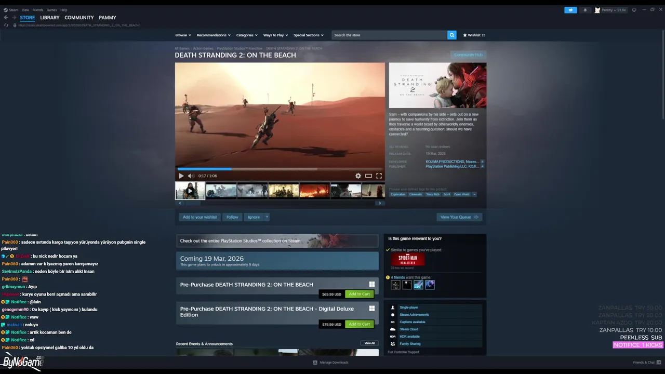This screenshot has width=665, height=374.
Task: Go forward with the navigation arrow
Action: 14,18
